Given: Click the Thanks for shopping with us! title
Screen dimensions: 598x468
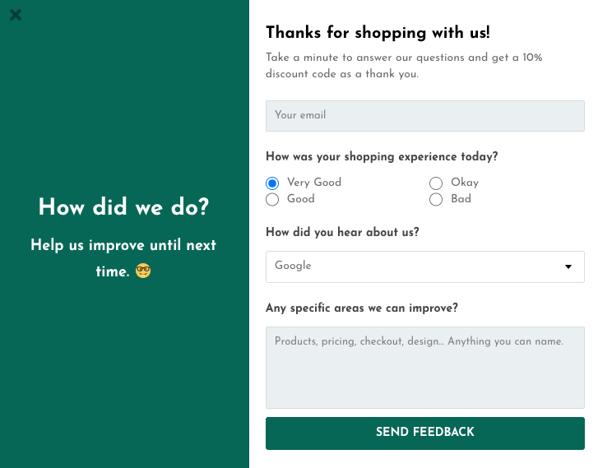Looking at the screenshot, I should point(378,33).
